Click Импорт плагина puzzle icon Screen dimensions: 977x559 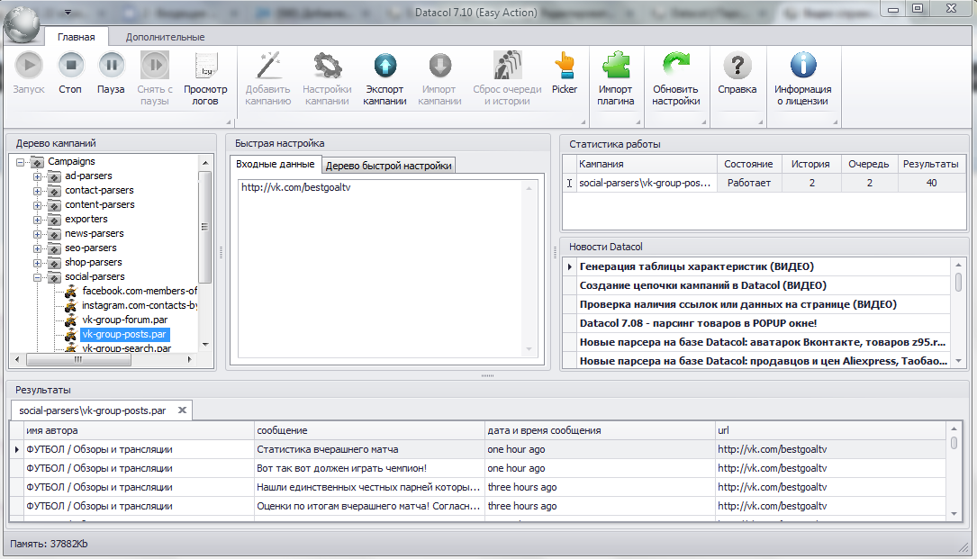coord(616,66)
